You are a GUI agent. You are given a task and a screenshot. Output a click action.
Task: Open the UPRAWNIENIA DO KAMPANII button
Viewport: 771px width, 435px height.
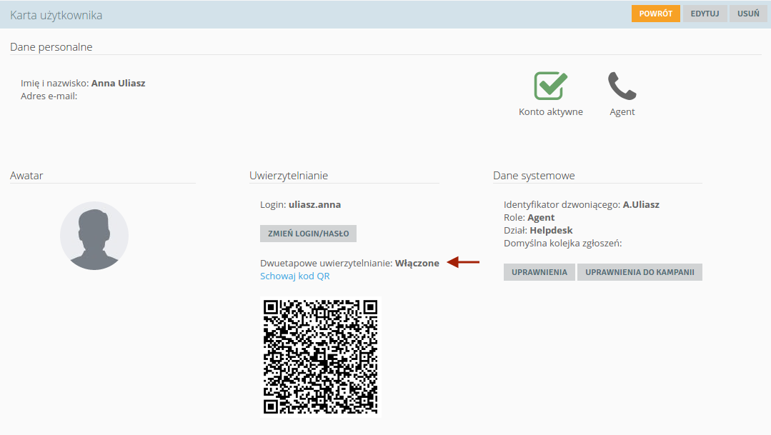tap(640, 272)
